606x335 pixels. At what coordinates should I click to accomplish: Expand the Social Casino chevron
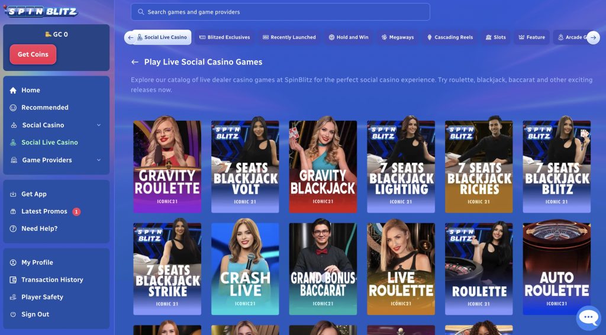click(x=99, y=125)
